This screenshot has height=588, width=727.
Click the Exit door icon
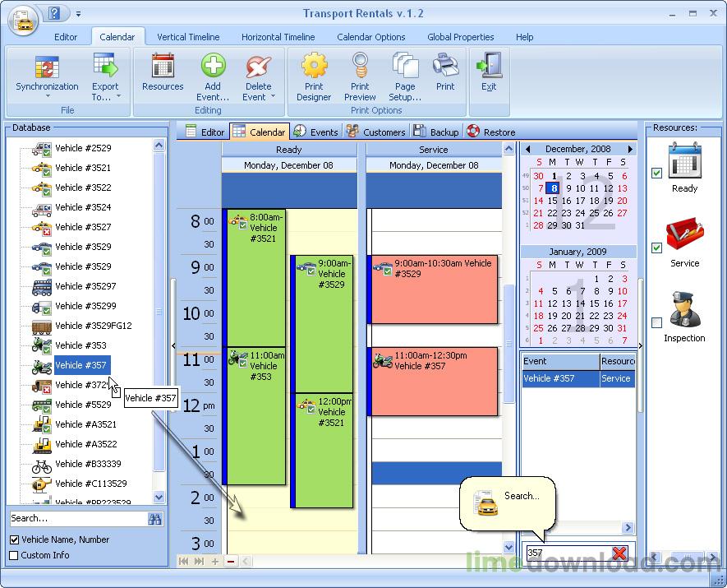[x=489, y=65]
